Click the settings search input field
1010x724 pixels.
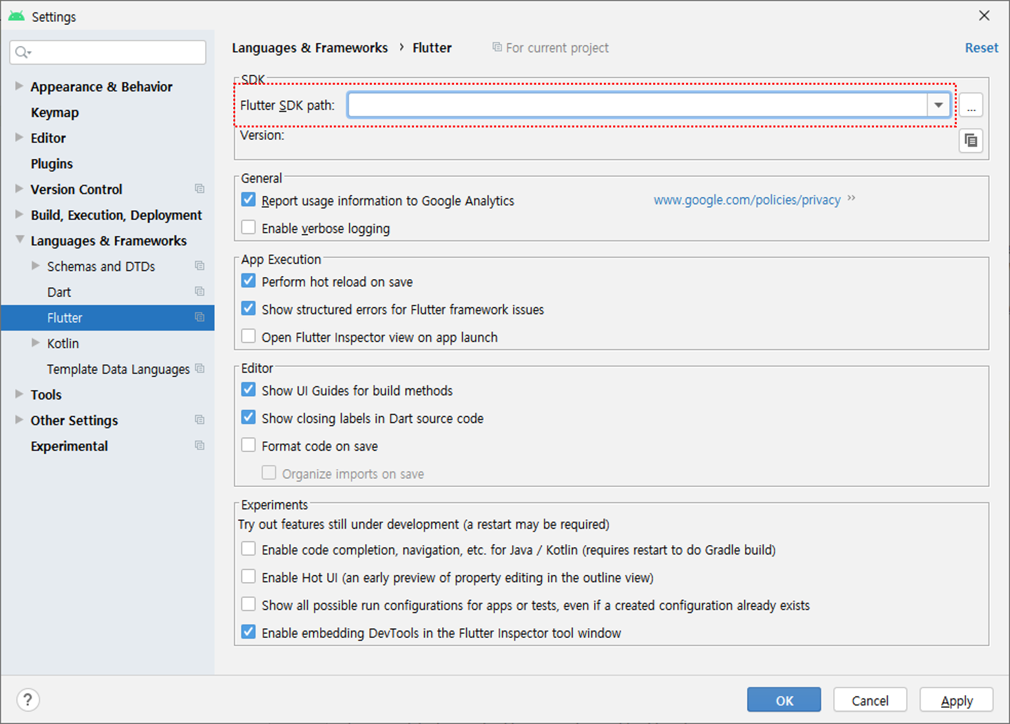pyautogui.click(x=108, y=53)
